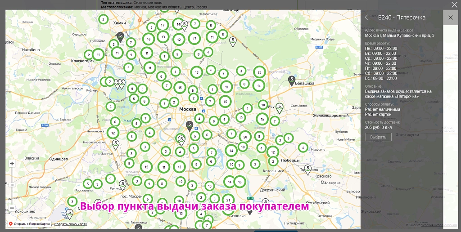Go back using the panel's left chevron

click(366, 18)
